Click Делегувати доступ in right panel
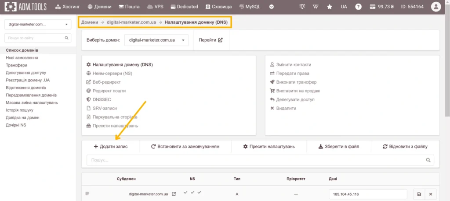Screen dimensions: 450x201 coord(292,99)
